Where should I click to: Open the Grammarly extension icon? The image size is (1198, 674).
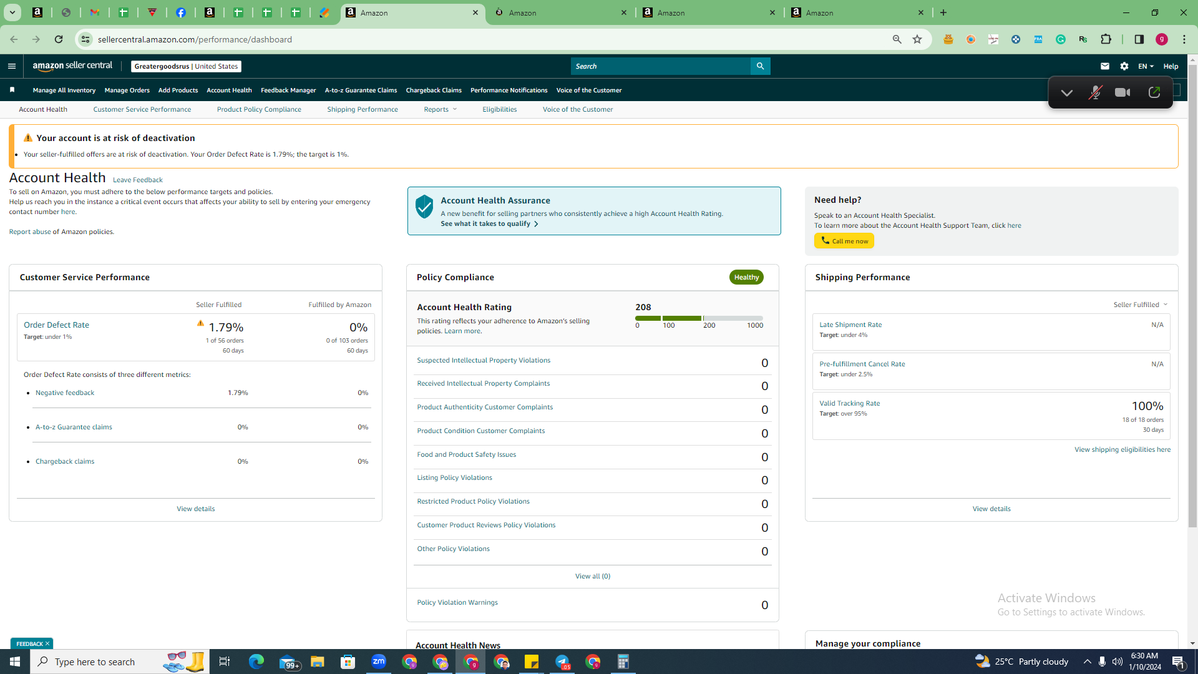click(1061, 39)
